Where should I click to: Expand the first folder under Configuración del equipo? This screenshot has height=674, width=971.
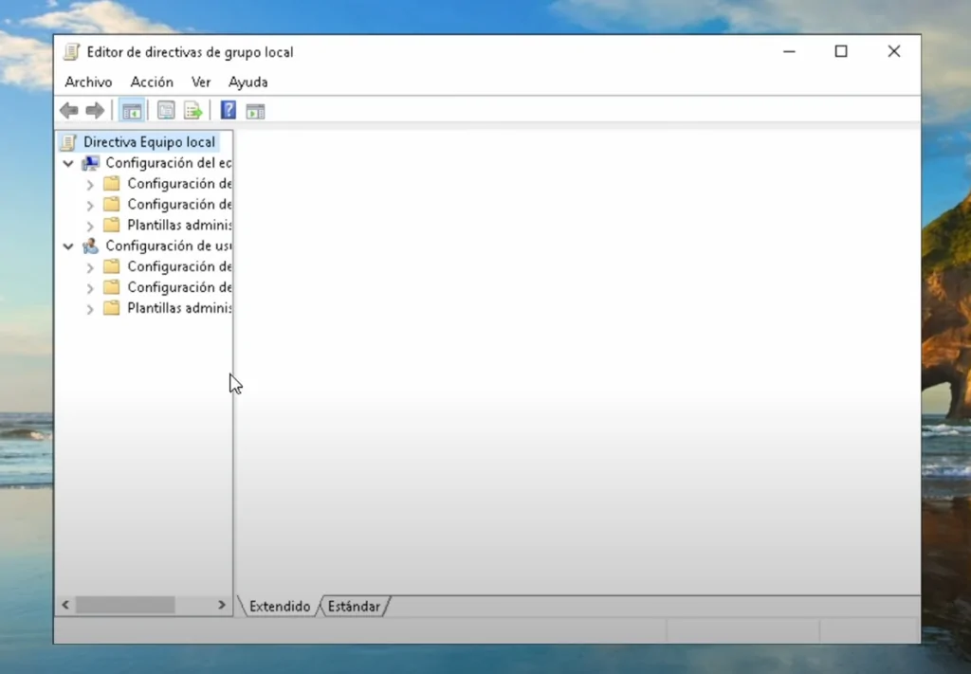(90, 185)
